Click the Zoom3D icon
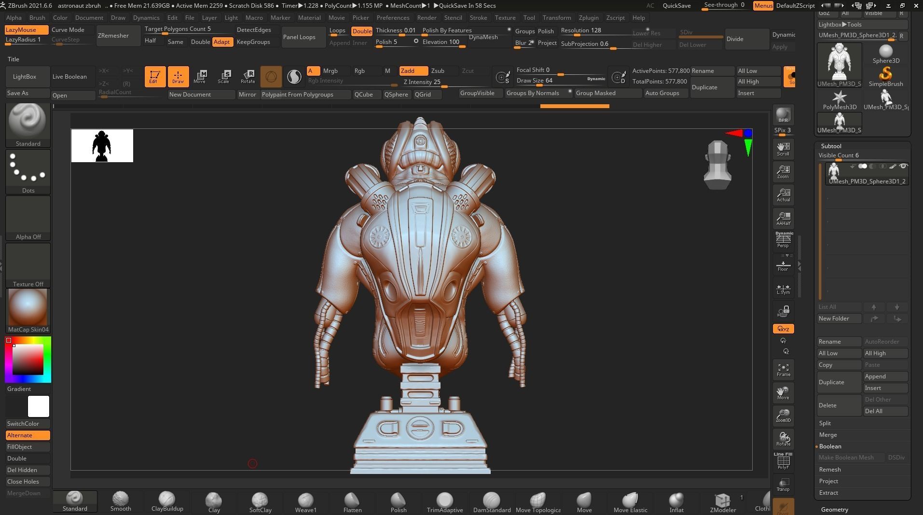Image resolution: width=923 pixels, height=515 pixels. [x=783, y=416]
